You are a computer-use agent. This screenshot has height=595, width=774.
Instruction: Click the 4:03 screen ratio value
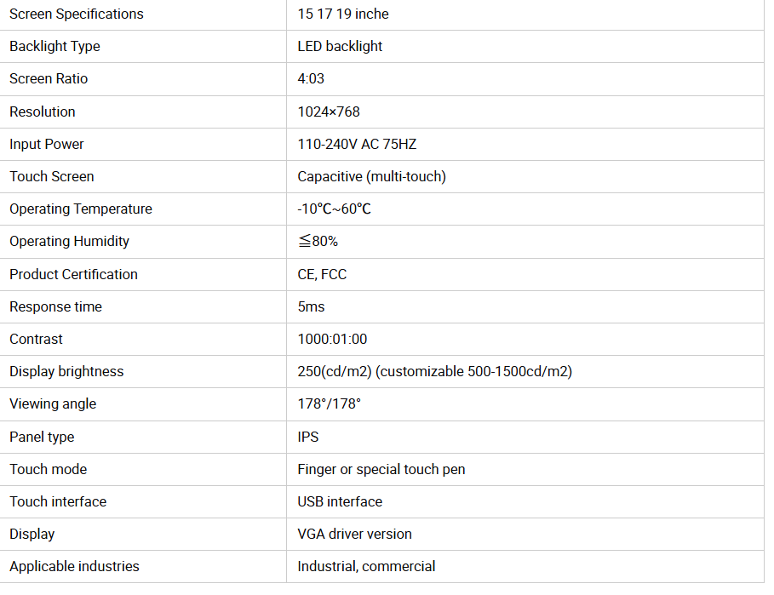pos(311,78)
